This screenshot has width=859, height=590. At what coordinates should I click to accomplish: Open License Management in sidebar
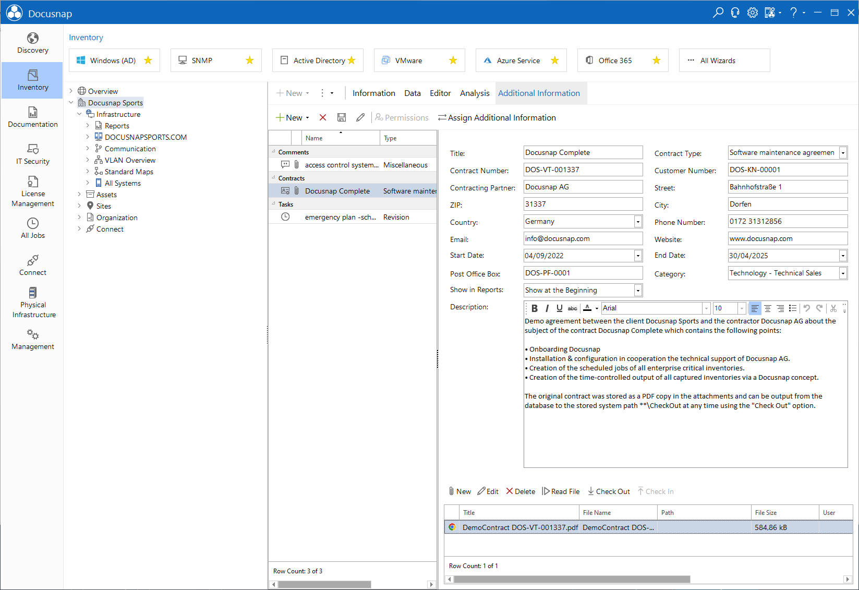coord(32,191)
